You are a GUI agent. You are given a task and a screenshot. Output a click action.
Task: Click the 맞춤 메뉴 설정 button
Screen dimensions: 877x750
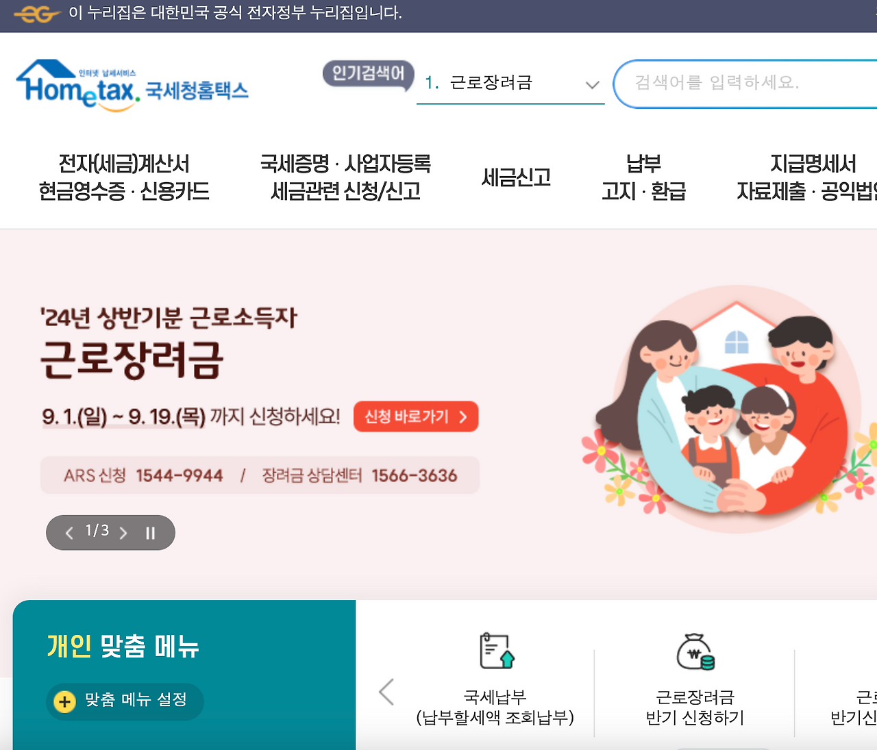125,701
